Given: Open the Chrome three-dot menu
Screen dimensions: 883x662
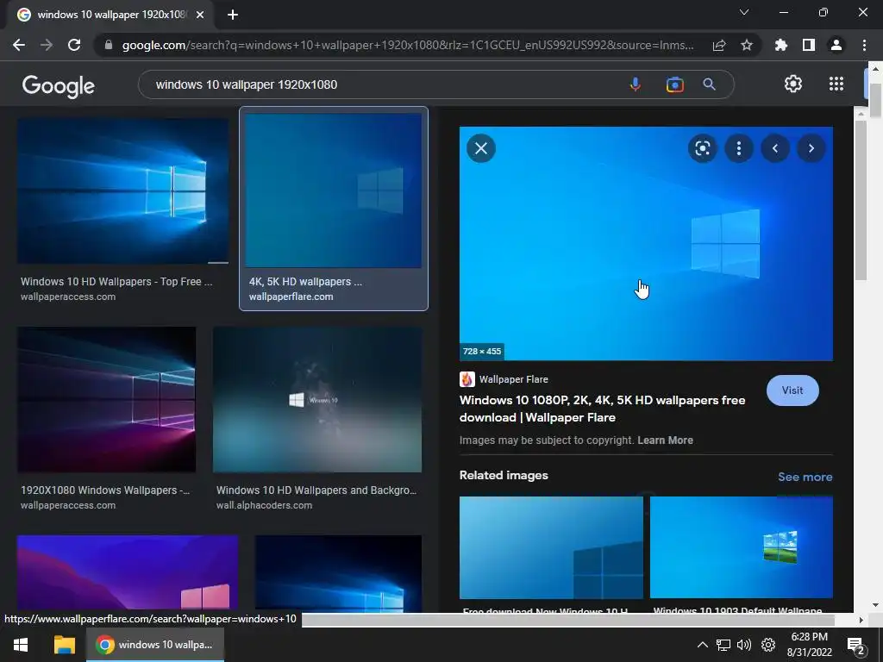Looking at the screenshot, I should click(864, 45).
